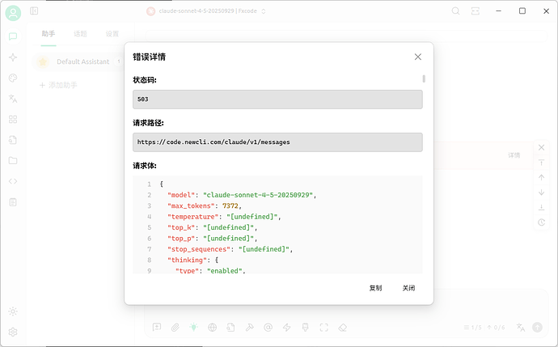Select the Default Assistant entry
This screenshot has width=558, height=347.
coord(78,61)
